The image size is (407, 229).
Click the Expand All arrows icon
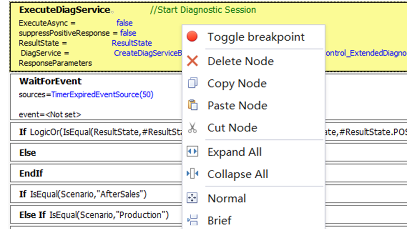(192, 152)
